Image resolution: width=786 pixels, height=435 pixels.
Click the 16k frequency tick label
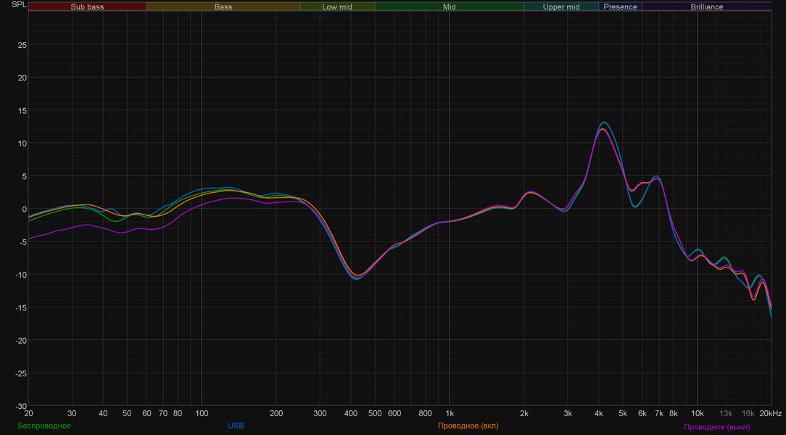[x=748, y=413]
